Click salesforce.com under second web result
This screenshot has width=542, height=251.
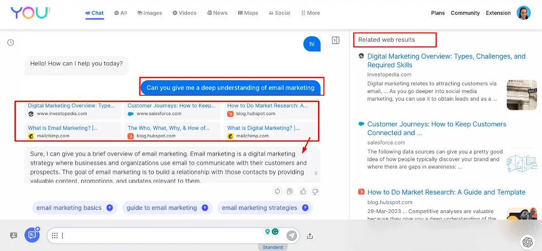[x=387, y=142]
